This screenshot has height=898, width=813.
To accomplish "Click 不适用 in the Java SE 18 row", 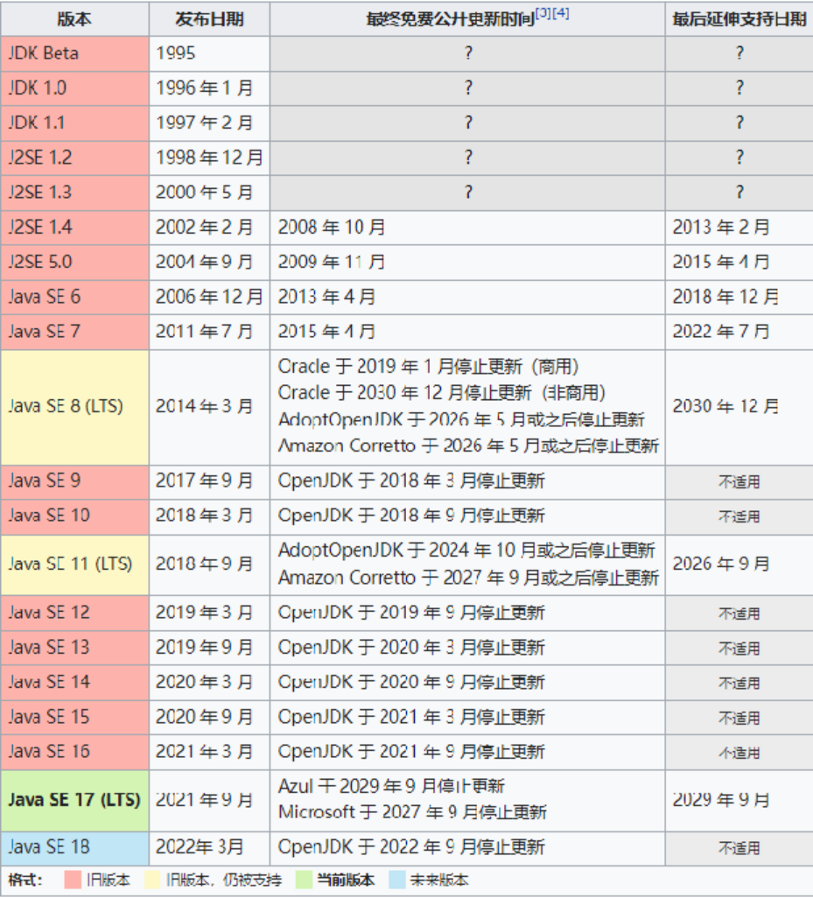I will coord(739,848).
